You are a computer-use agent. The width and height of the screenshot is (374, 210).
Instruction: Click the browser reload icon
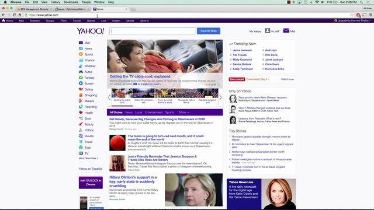pos(14,15)
